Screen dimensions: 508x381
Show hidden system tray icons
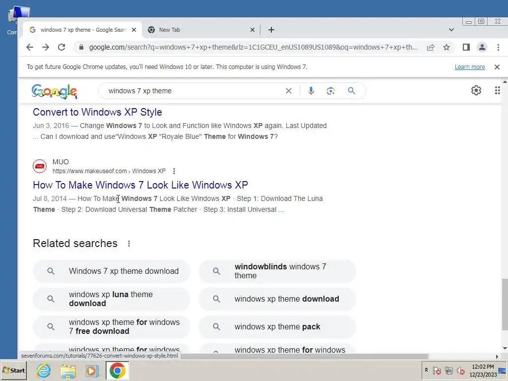coord(426,370)
